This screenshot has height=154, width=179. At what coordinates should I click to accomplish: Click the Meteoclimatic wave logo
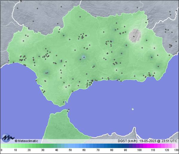pyautogui.click(x=7, y=138)
